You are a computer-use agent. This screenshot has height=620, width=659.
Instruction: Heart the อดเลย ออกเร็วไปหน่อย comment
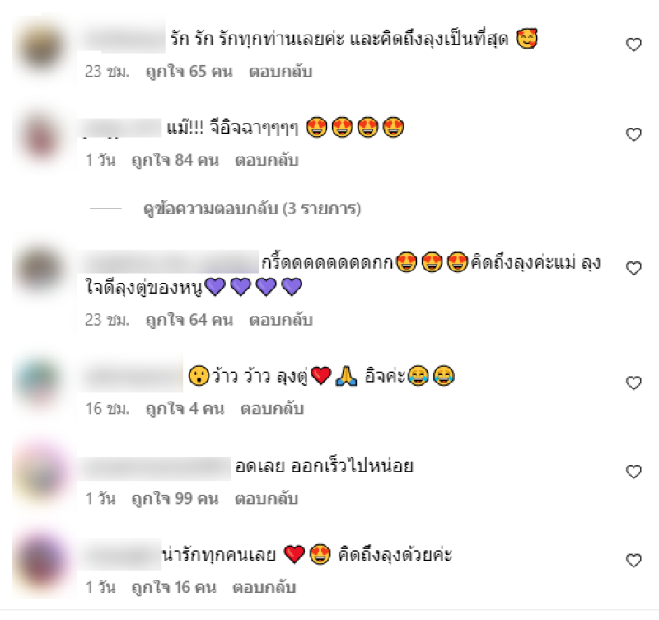(633, 472)
